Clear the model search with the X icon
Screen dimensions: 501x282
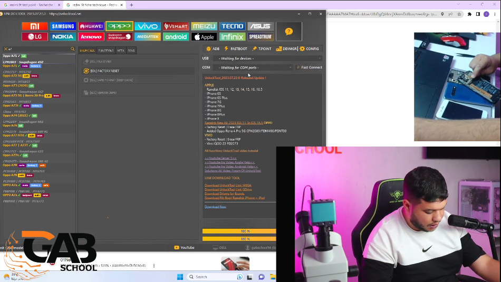pos(5,49)
